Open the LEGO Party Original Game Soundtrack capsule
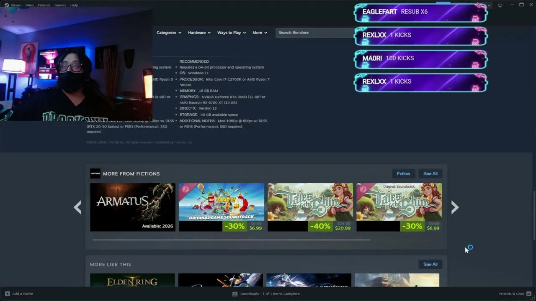This screenshot has height=301, width=536. click(x=222, y=207)
